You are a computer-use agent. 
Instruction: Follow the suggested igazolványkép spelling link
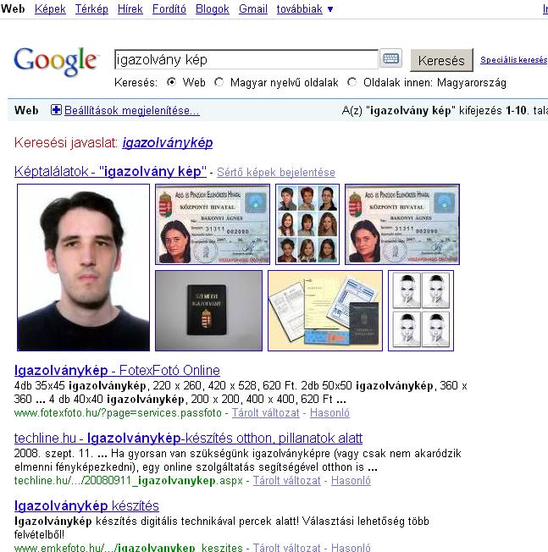[168, 142]
